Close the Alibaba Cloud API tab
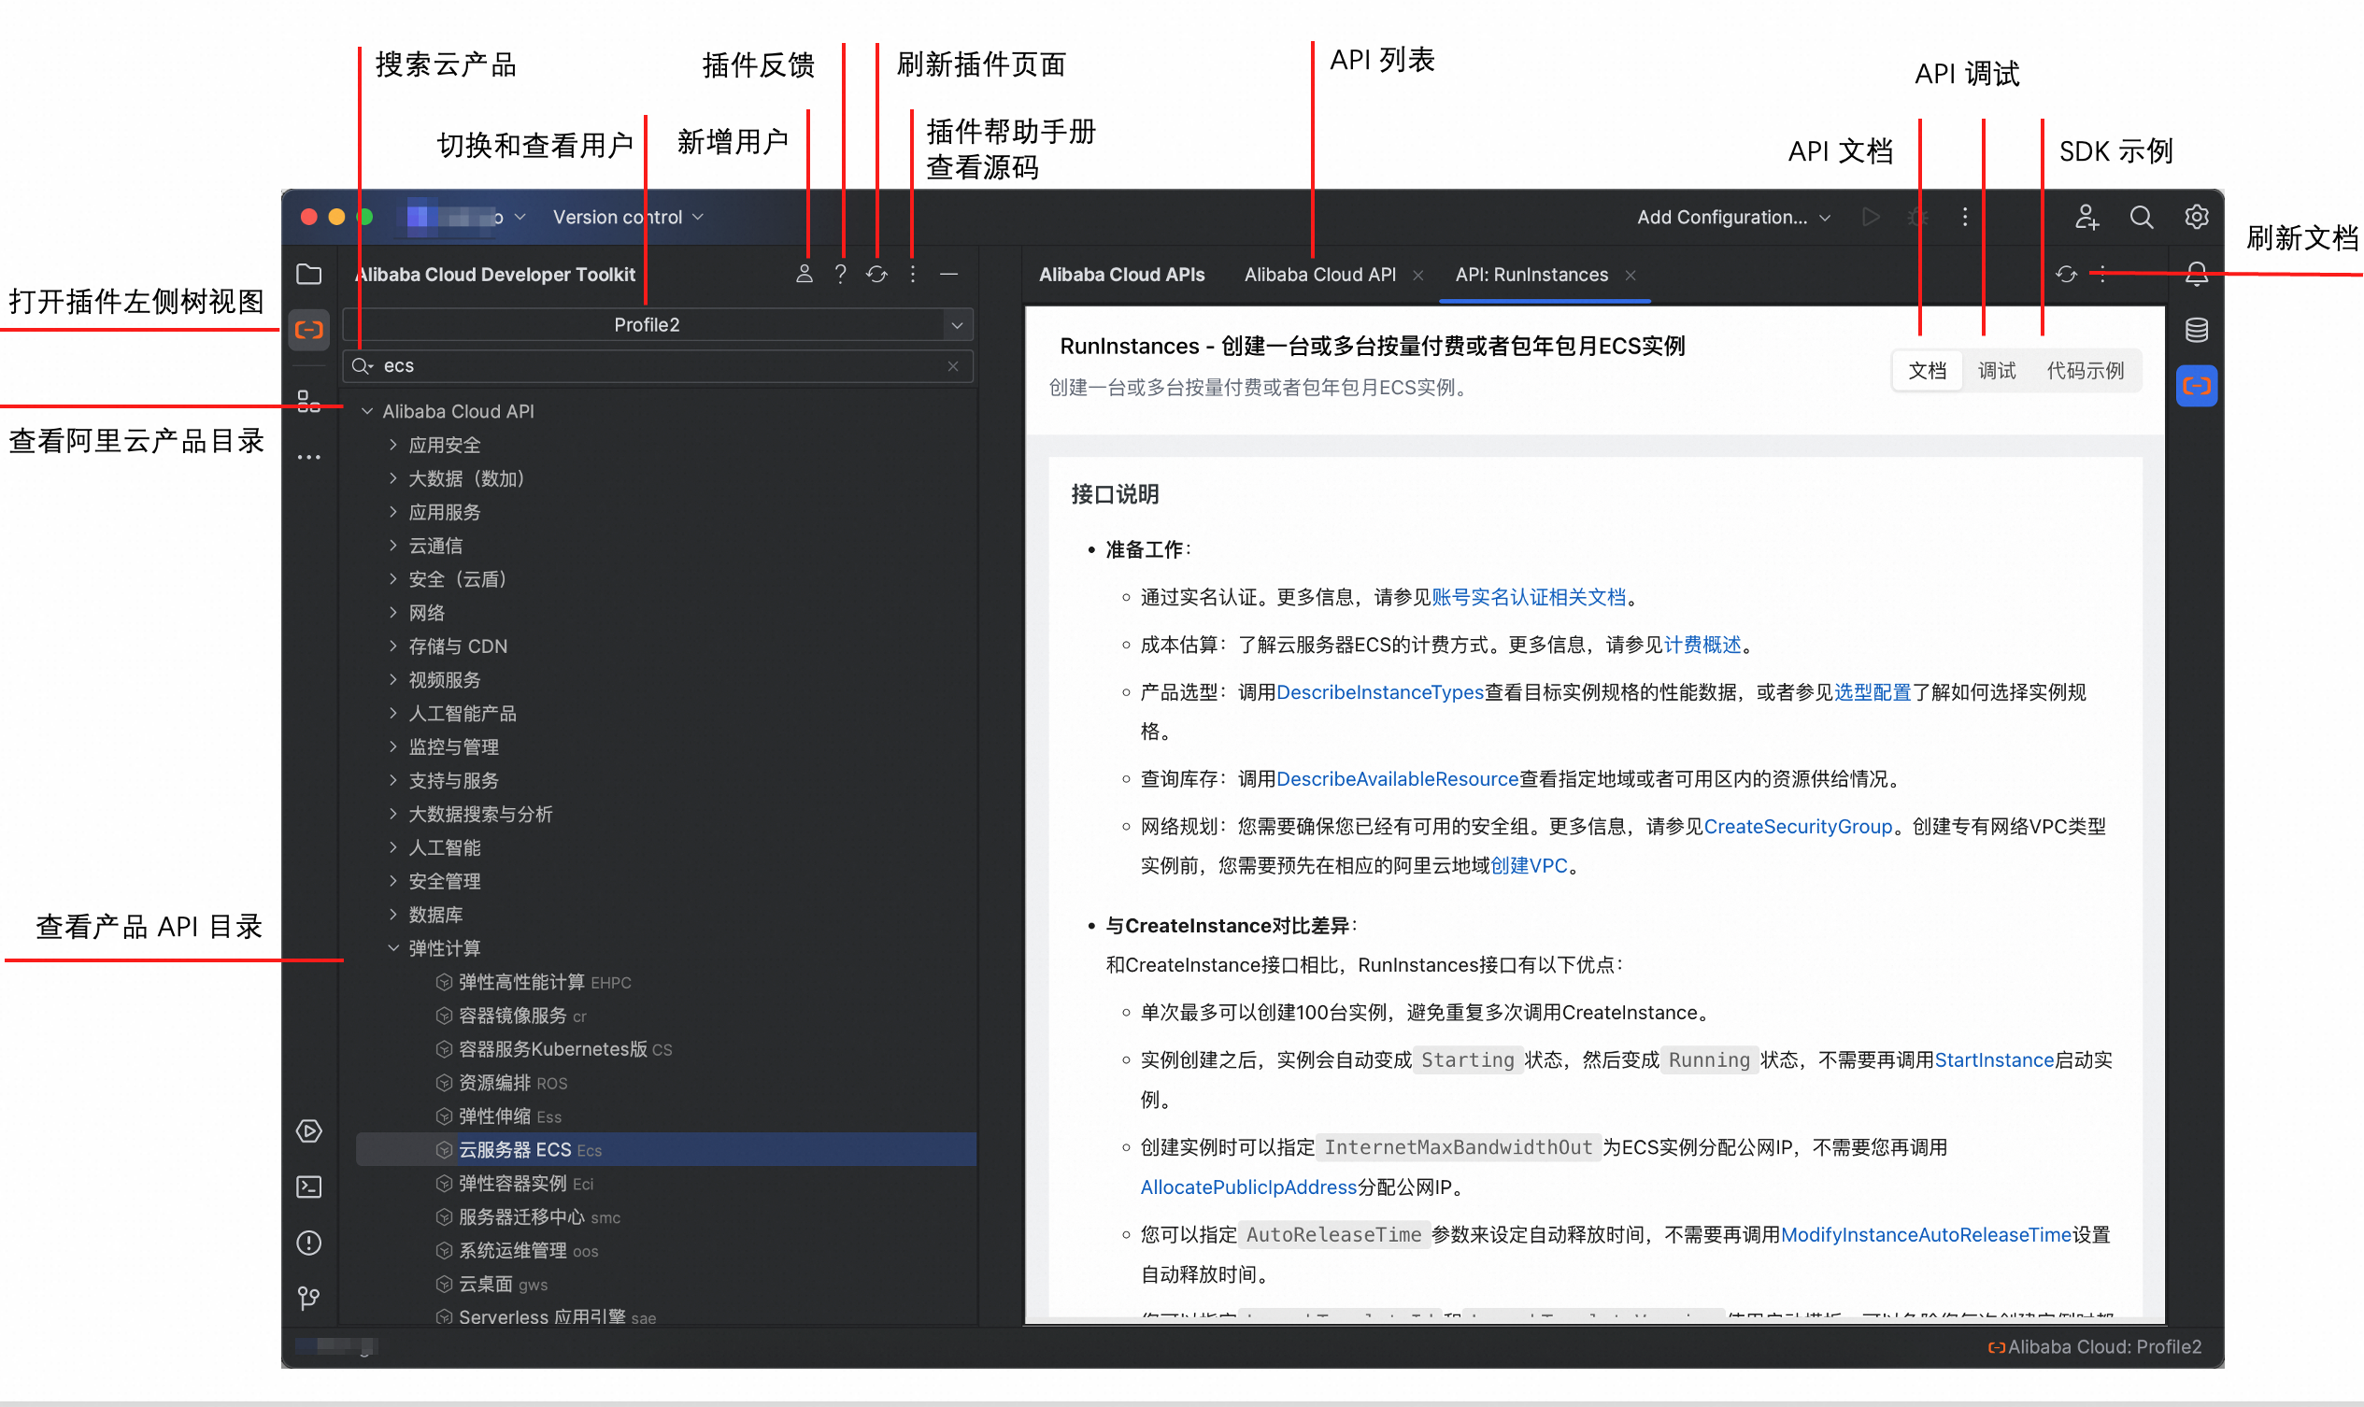 click(1417, 275)
